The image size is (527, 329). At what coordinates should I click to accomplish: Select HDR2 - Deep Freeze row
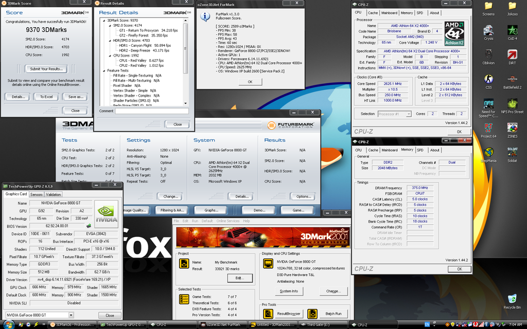(x=144, y=51)
